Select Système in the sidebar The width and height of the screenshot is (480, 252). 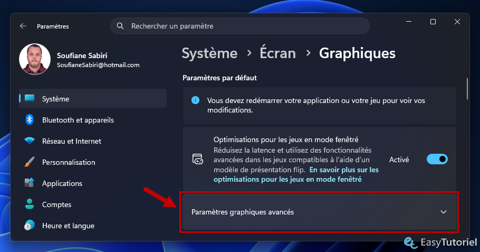point(93,98)
